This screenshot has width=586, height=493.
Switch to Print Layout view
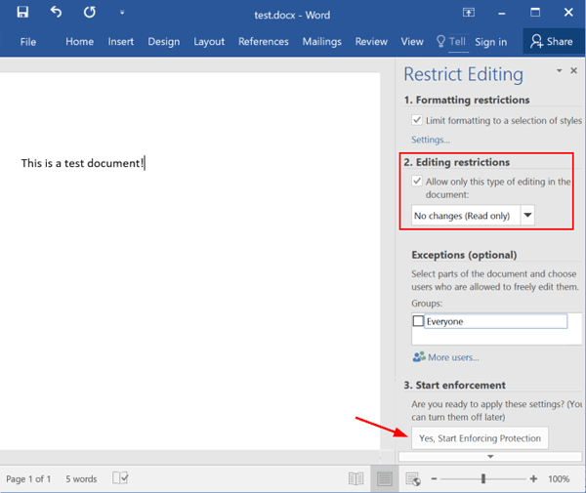[385, 478]
